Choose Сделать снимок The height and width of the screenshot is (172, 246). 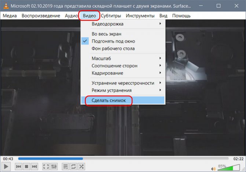[x=123, y=100]
